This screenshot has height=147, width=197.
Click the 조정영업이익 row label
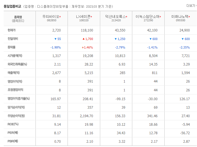(x=15, y=90)
